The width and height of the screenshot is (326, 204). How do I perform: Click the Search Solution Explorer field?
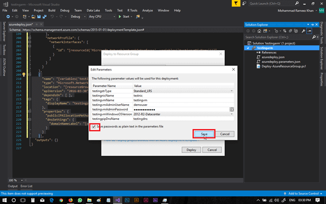pyautogui.click(x=278, y=37)
